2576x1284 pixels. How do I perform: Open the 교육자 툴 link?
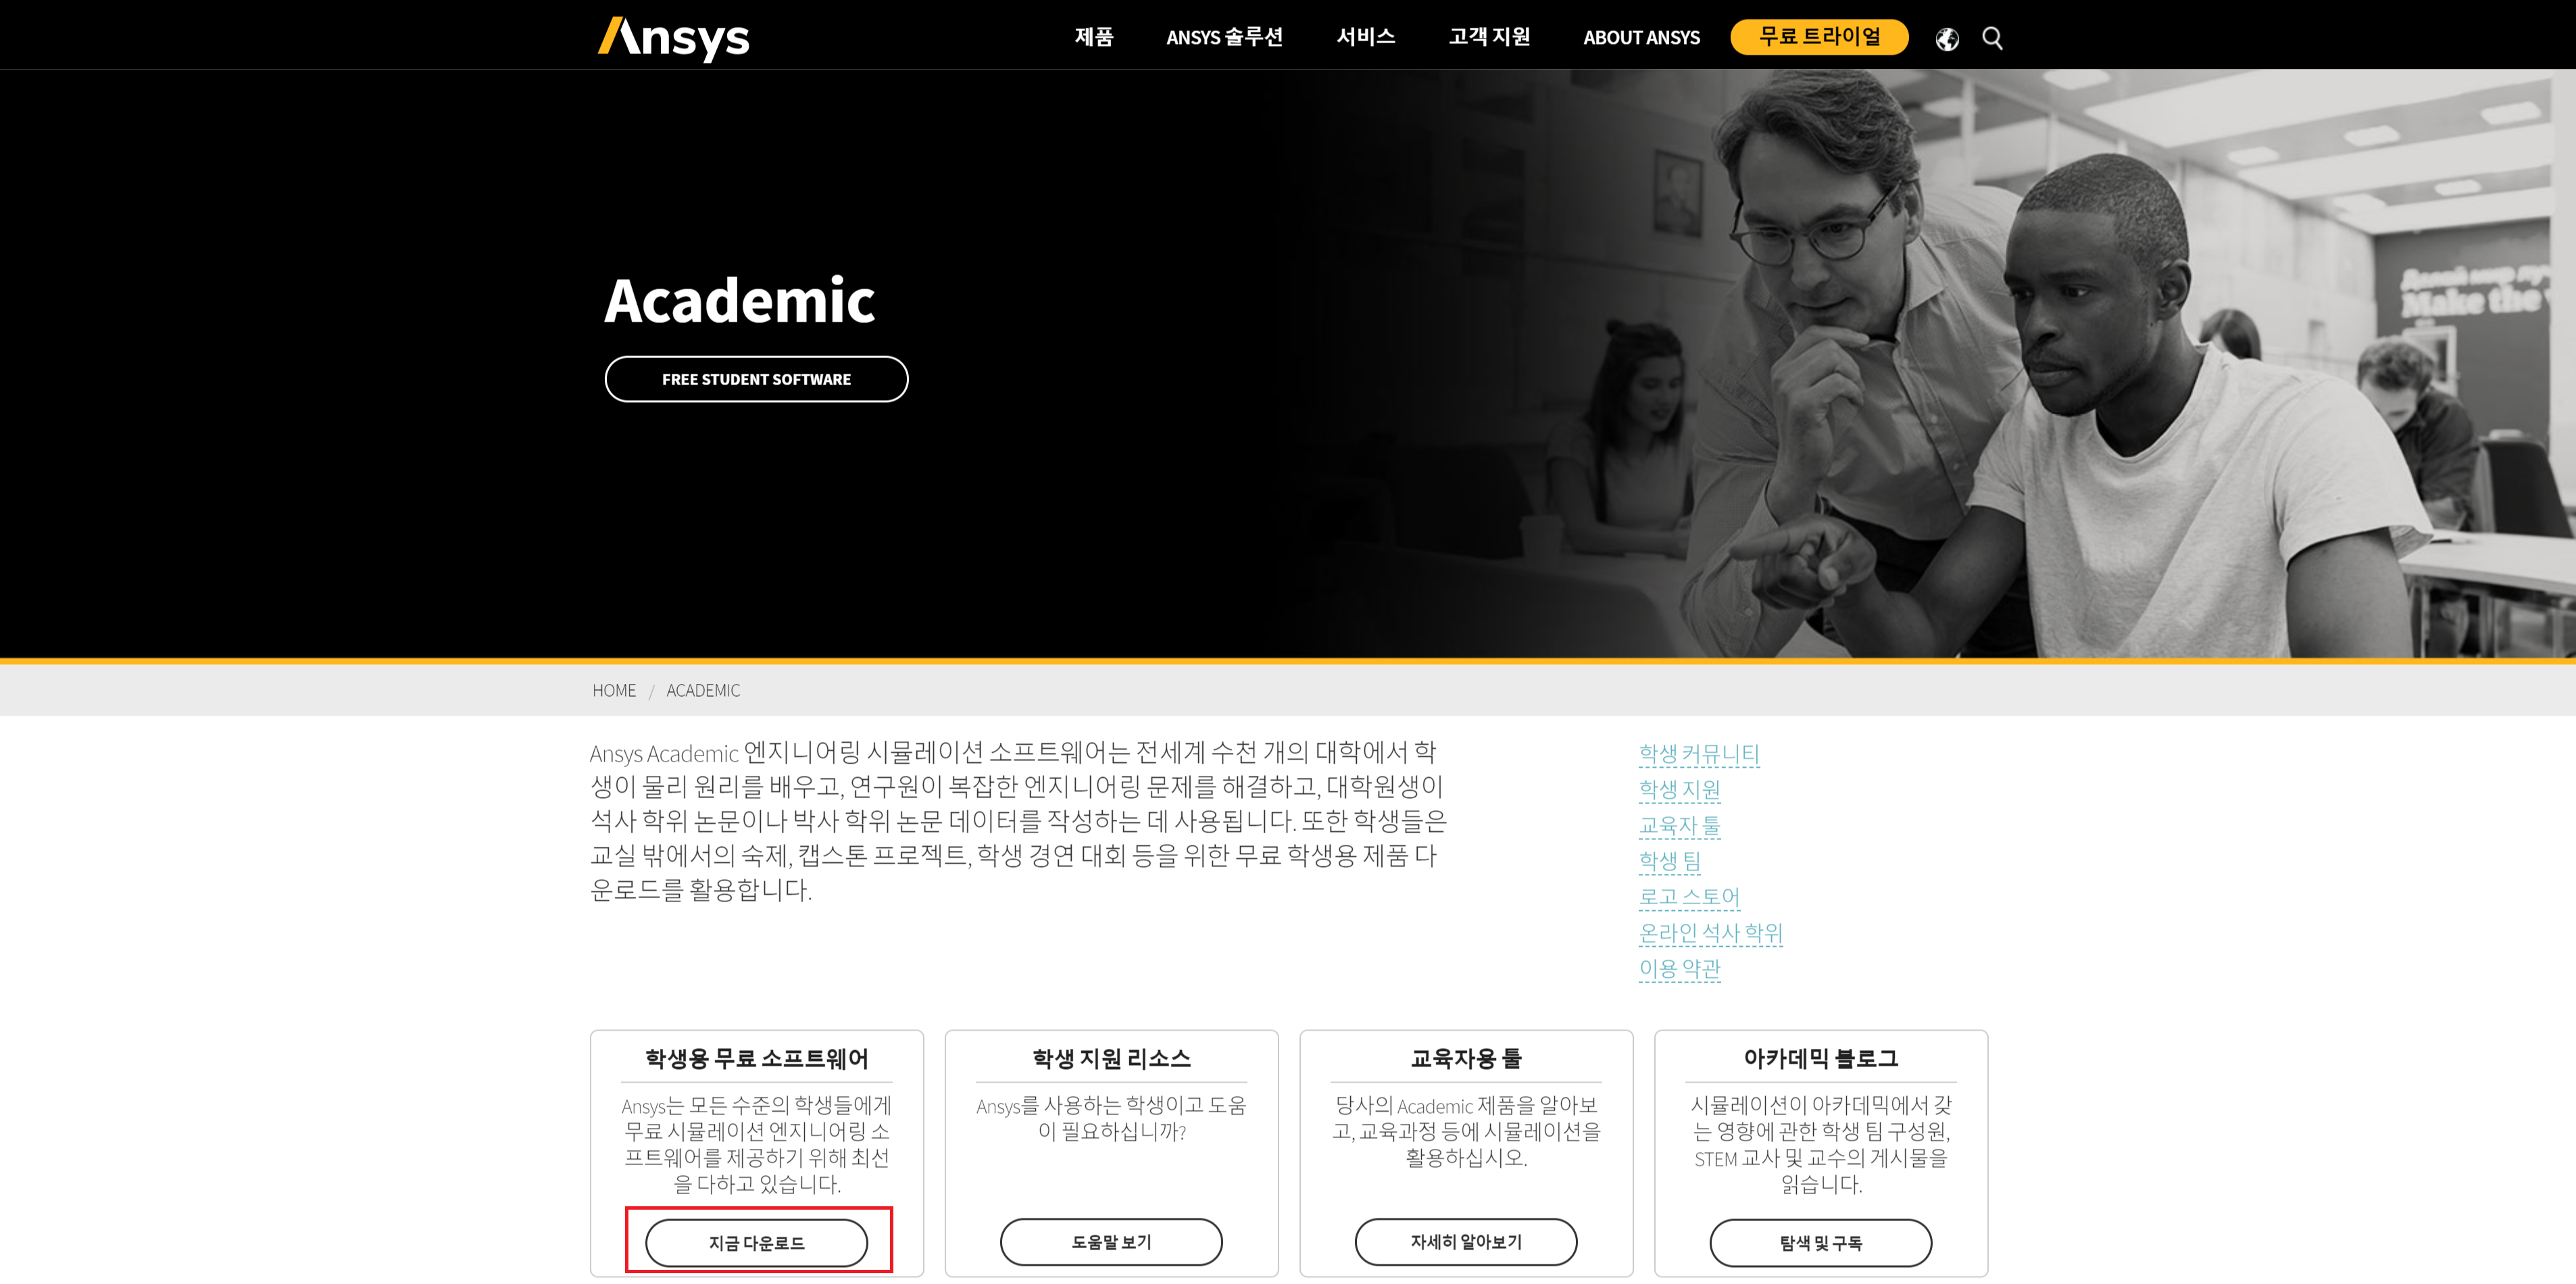coord(1679,825)
